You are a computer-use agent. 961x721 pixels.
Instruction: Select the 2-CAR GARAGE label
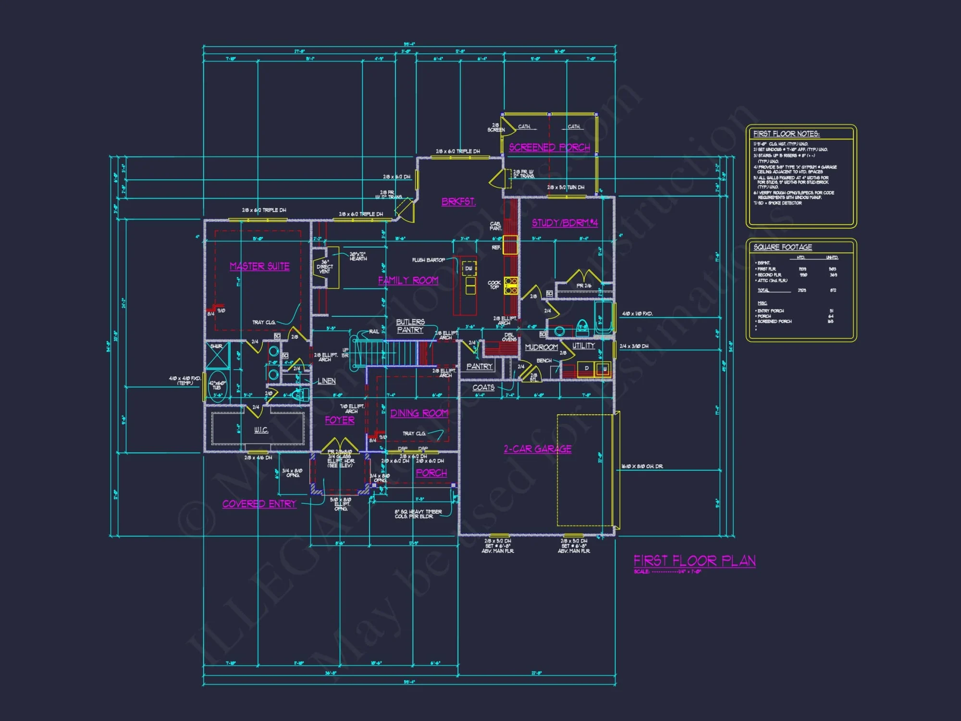coord(537,449)
